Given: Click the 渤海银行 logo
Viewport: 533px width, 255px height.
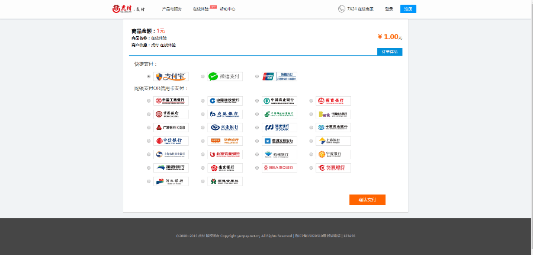Looking at the screenshot, I should point(171,168).
